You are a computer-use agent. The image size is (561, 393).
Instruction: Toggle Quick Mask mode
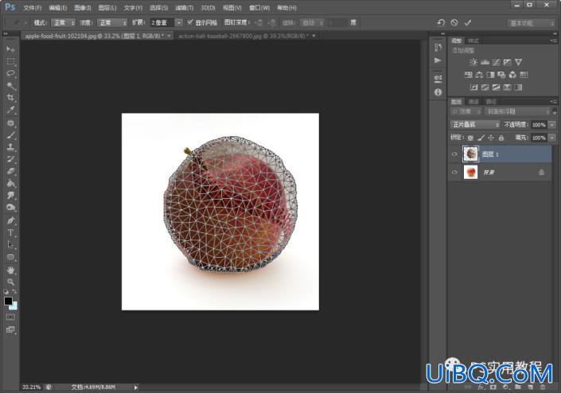[10, 317]
